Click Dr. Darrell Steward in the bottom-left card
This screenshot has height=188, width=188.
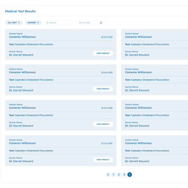coord(21,161)
